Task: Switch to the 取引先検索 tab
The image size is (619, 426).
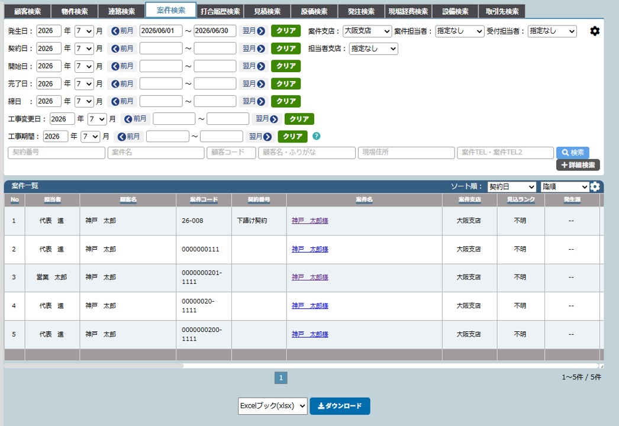Action: (502, 11)
